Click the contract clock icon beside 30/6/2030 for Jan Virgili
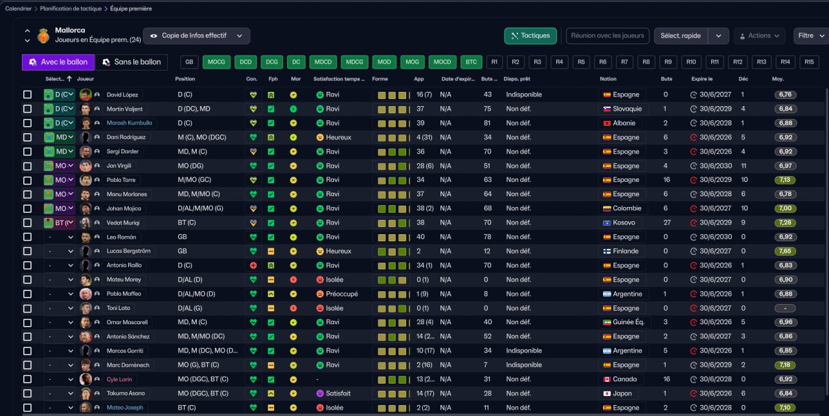This screenshot has width=829, height=416. (694, 166)
